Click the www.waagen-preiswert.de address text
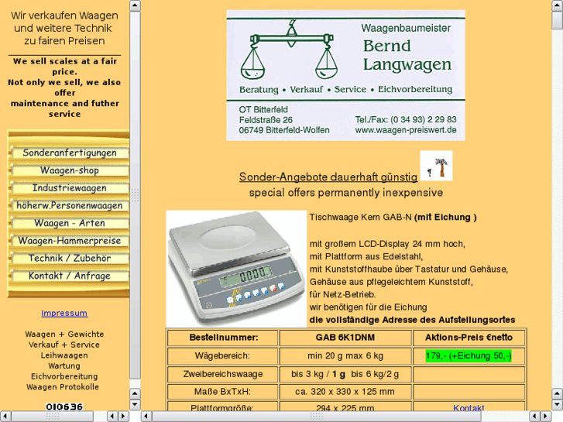Screen dimensions: 563x422 (x=406, y=130)
